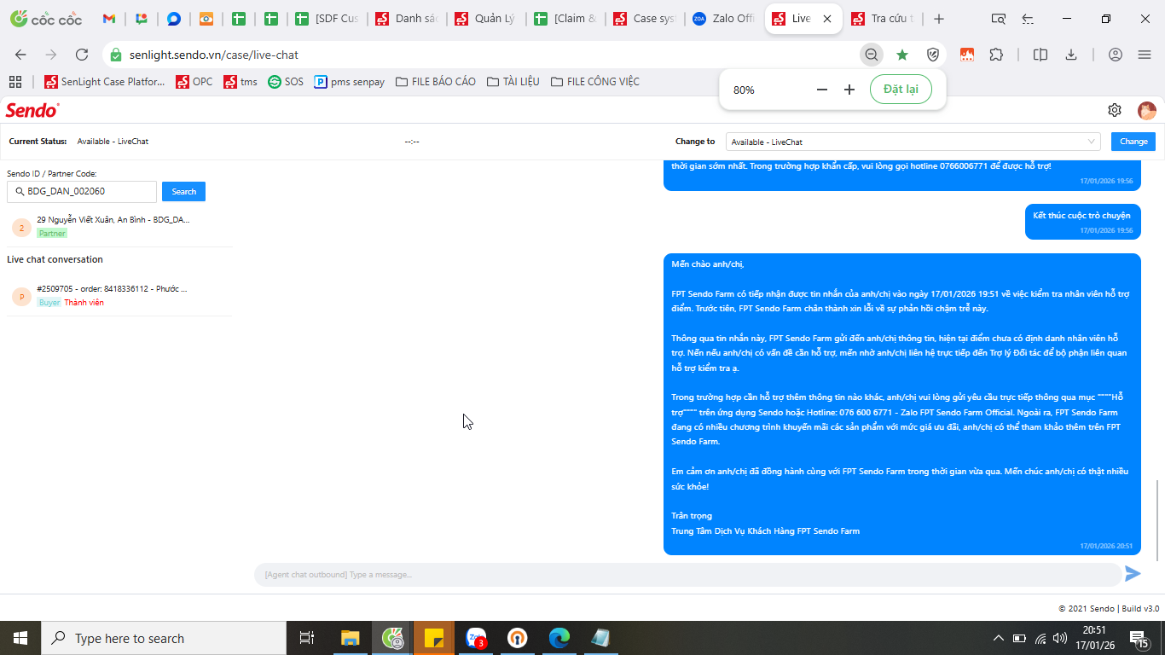This screenshot has height=655, width=1165.
Task: Click the Search button
Action: (x=183, y=192)
